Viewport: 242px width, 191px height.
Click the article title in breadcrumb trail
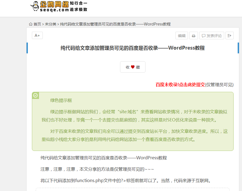pyautogui.click(x=115, y=24)
